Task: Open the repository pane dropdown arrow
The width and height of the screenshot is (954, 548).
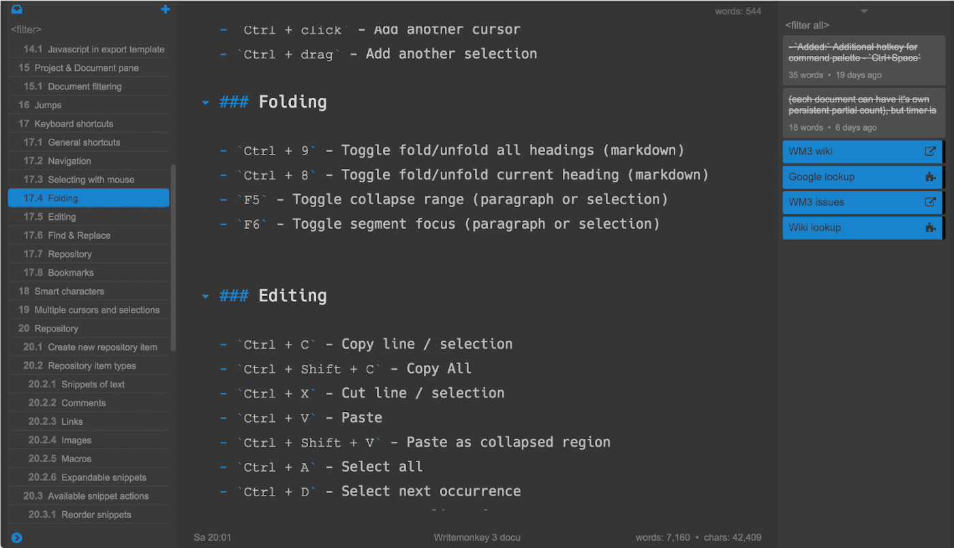Action: (x=864, y=11)
